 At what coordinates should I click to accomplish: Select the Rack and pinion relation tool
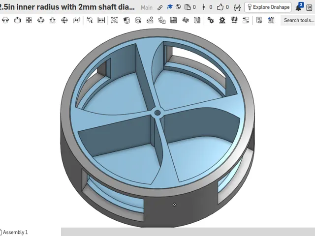coord(222,20)
